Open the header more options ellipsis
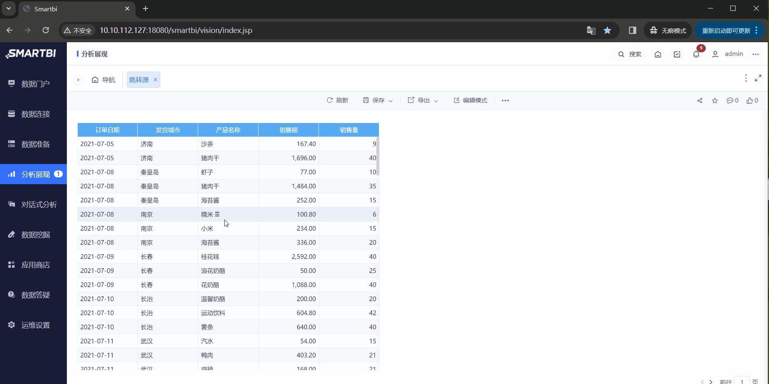 pyautogui.click(x=756, y=54)
